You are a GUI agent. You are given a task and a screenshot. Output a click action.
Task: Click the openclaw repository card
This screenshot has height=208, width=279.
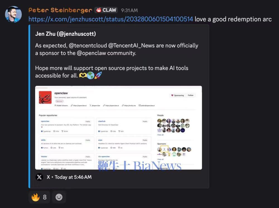[66, 126]
